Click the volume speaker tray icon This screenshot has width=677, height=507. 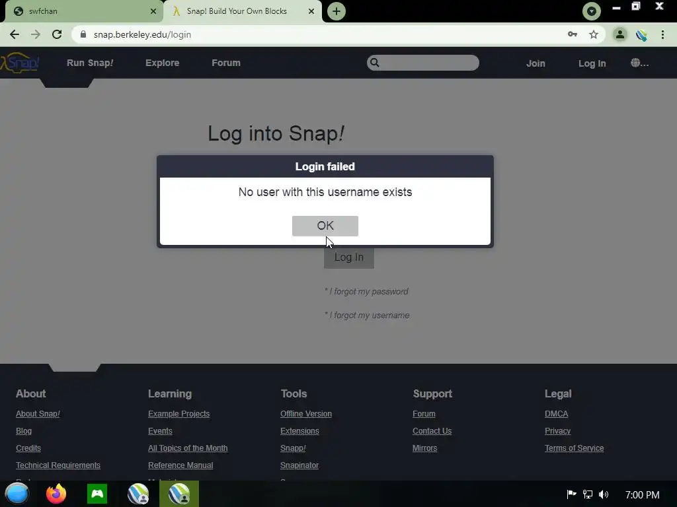604,494
